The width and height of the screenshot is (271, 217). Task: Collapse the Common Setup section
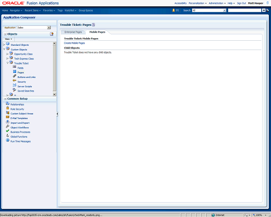pyautogui.click(x=6, y=99)
